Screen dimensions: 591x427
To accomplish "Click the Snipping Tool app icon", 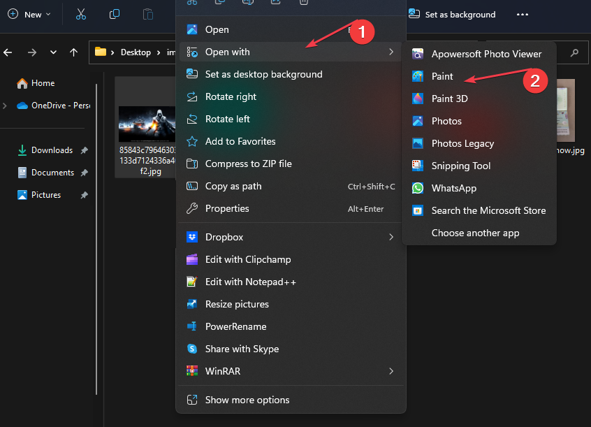I will 418,166.
